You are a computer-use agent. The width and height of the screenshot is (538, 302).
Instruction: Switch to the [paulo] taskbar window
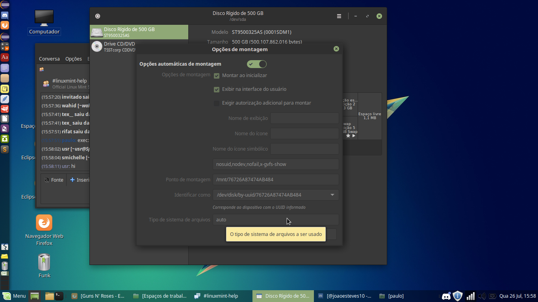pos(406,296)
